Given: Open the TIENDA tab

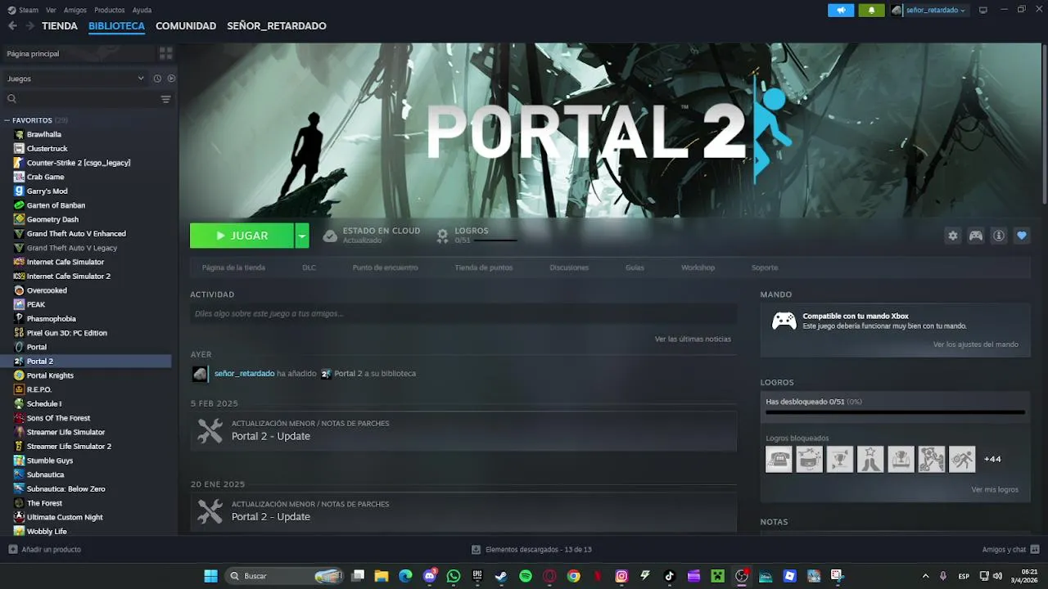Looking at the screenshot, I should click(x=60, y=26).
